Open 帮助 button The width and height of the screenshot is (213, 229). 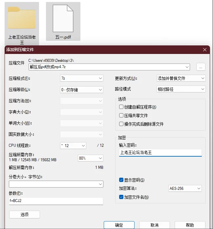click(190, 225)
